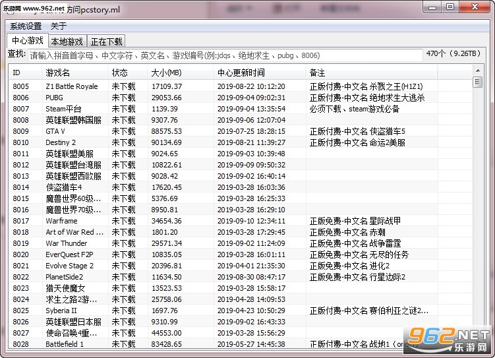Close the window

click(475, 7)
